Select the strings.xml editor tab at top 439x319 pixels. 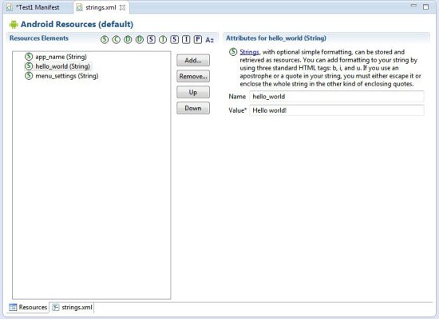tap(101, 7)
